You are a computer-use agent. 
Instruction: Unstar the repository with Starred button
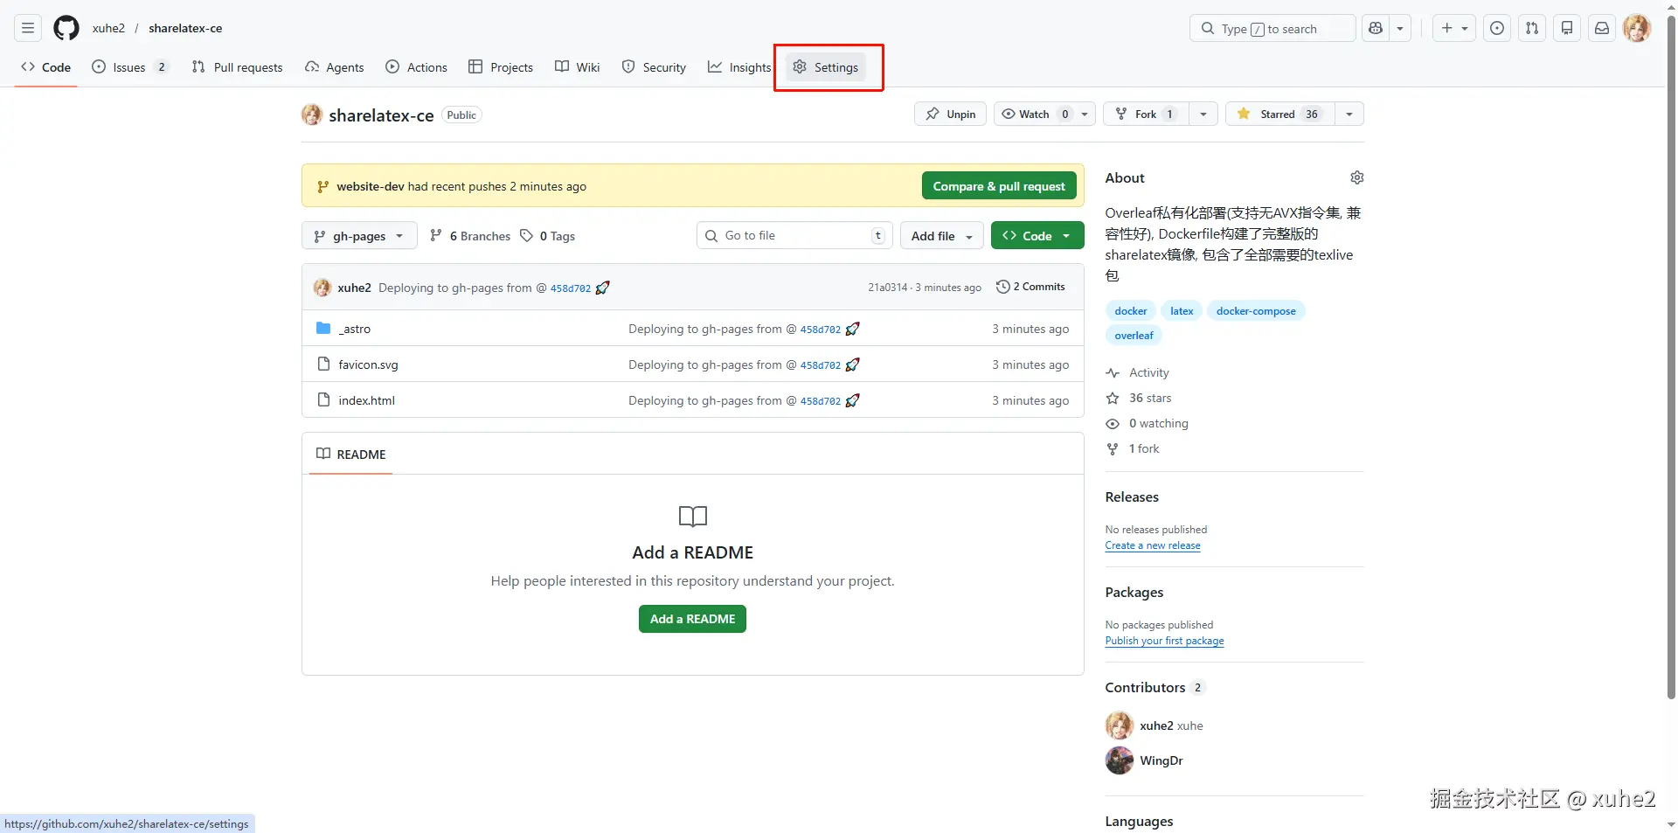click(x=1280, y=115)
